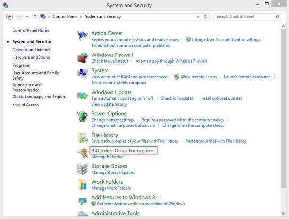The height and width of the screenshot is (219, 289).
Task: Open Appearance and Personalization
Action: pyautogui.click(x=27, y=87)
